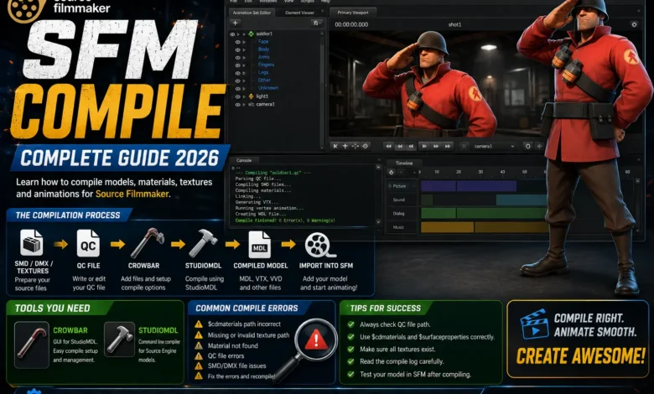Click the Music track label
The width and height of the screenshot is (654, 394).
tap(398, 227)
